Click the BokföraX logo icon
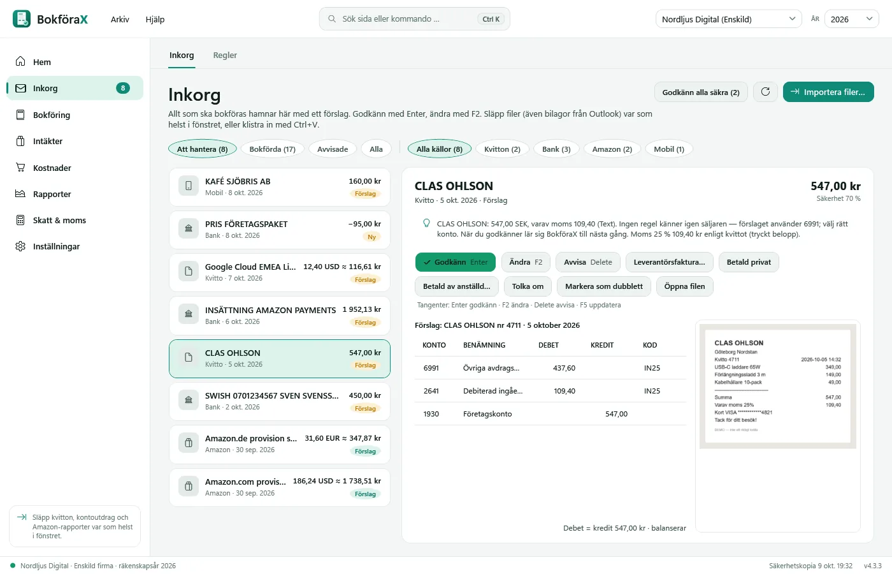The width and height of the screenshot is (892, 574). click(22, 19)
